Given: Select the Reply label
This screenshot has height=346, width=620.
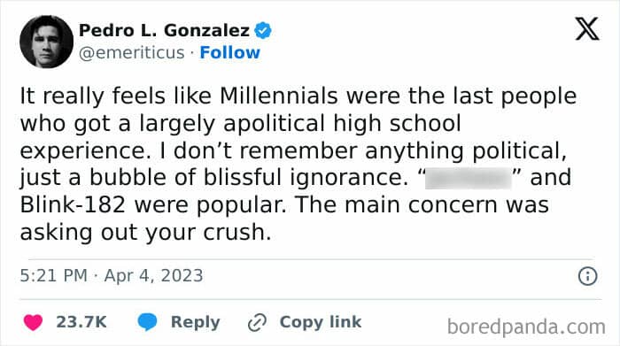Looking at the screenshot, I should pyautogui.click(x=196, y=322).
